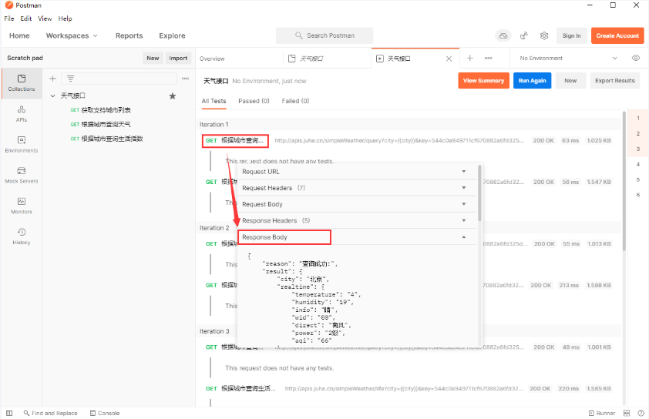Open the settings gear icon

pos(544,36)
